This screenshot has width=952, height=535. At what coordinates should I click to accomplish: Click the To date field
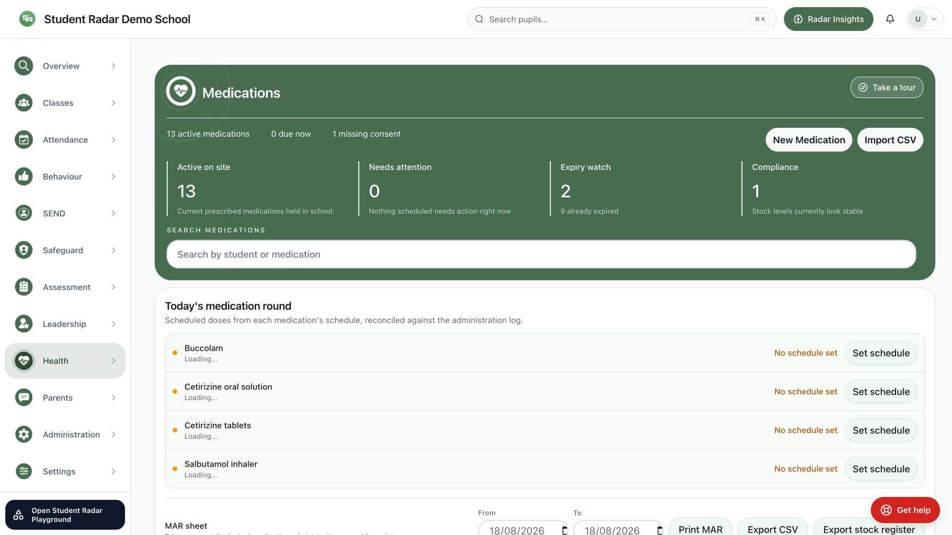point(619,528)
